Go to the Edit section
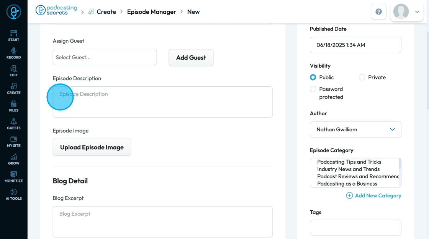429x239 pixels. coord(13,71)
